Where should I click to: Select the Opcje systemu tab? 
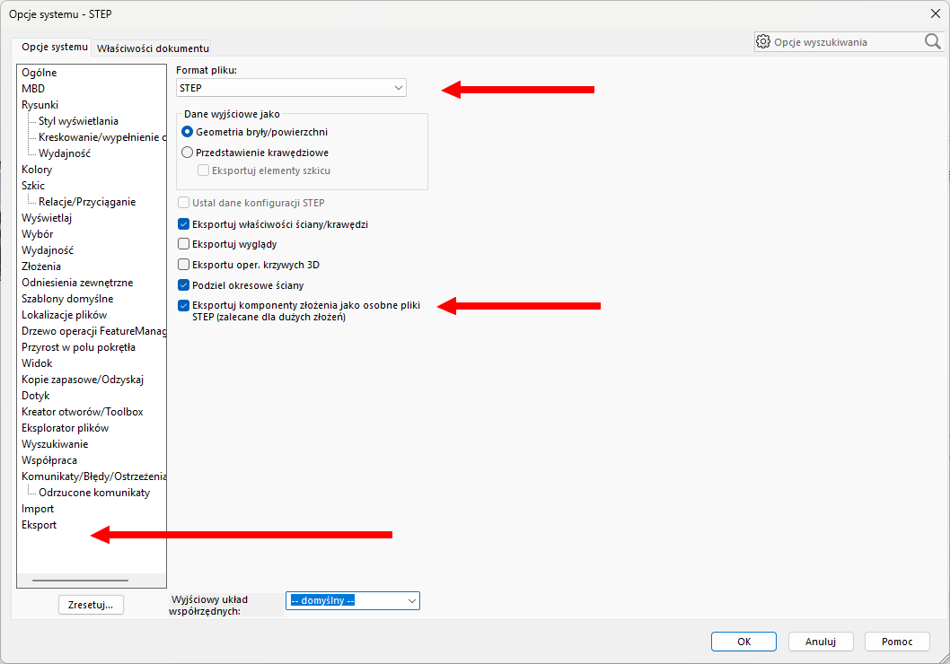(x=55, y=47)
